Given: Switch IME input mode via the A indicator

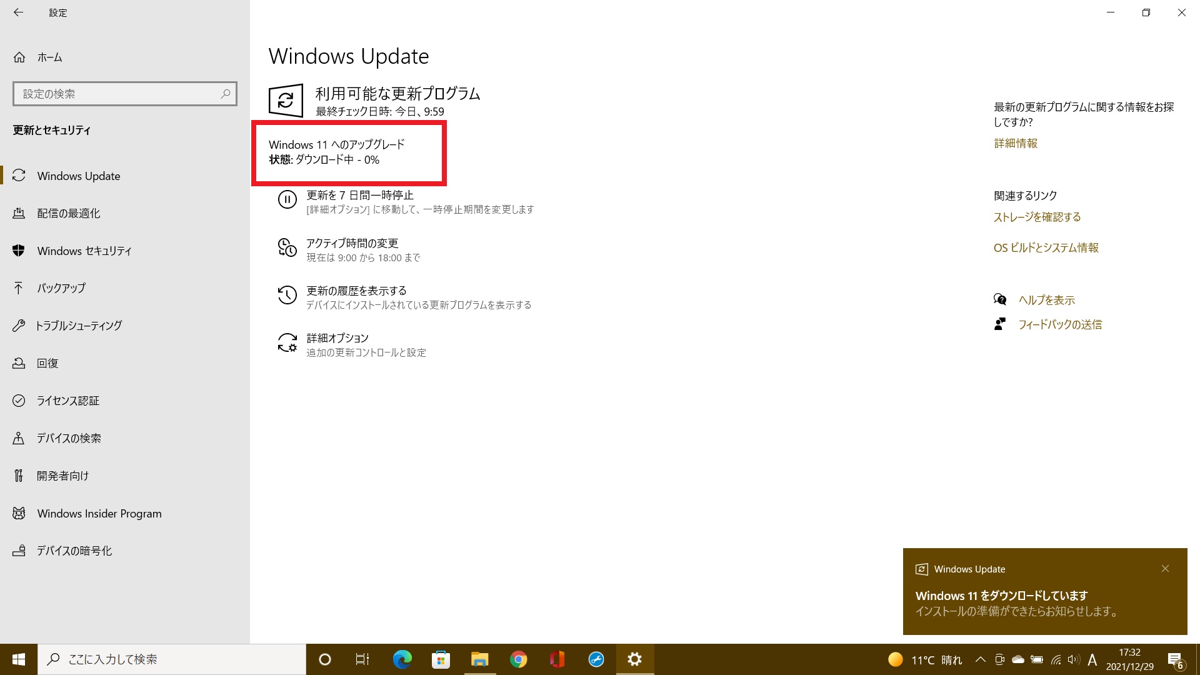Looking at the screenshot, I should click(x=1092, y=659).
